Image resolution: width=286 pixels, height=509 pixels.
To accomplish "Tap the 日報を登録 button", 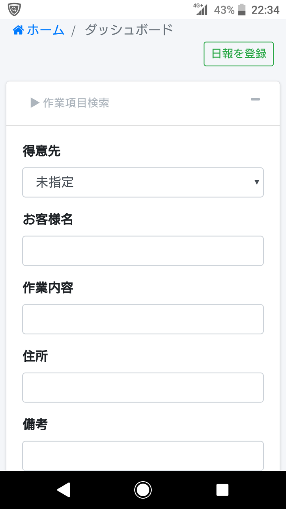I will (239, 54).
